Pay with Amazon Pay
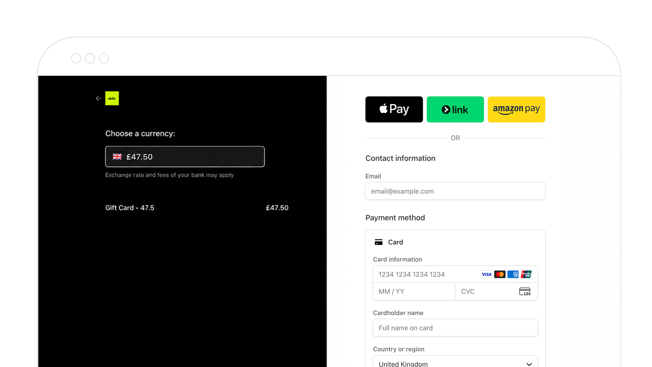The height and width of the screenshot is (367, 652). [517, 109]
